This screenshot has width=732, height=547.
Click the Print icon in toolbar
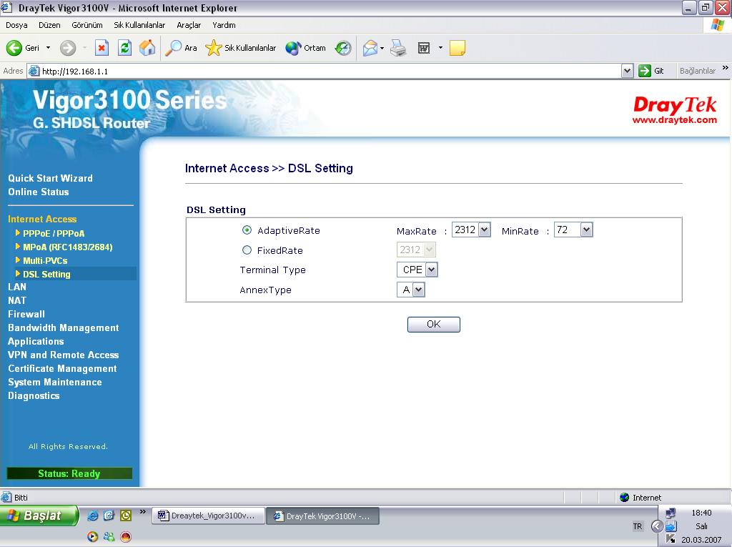[x=398, y=48]
